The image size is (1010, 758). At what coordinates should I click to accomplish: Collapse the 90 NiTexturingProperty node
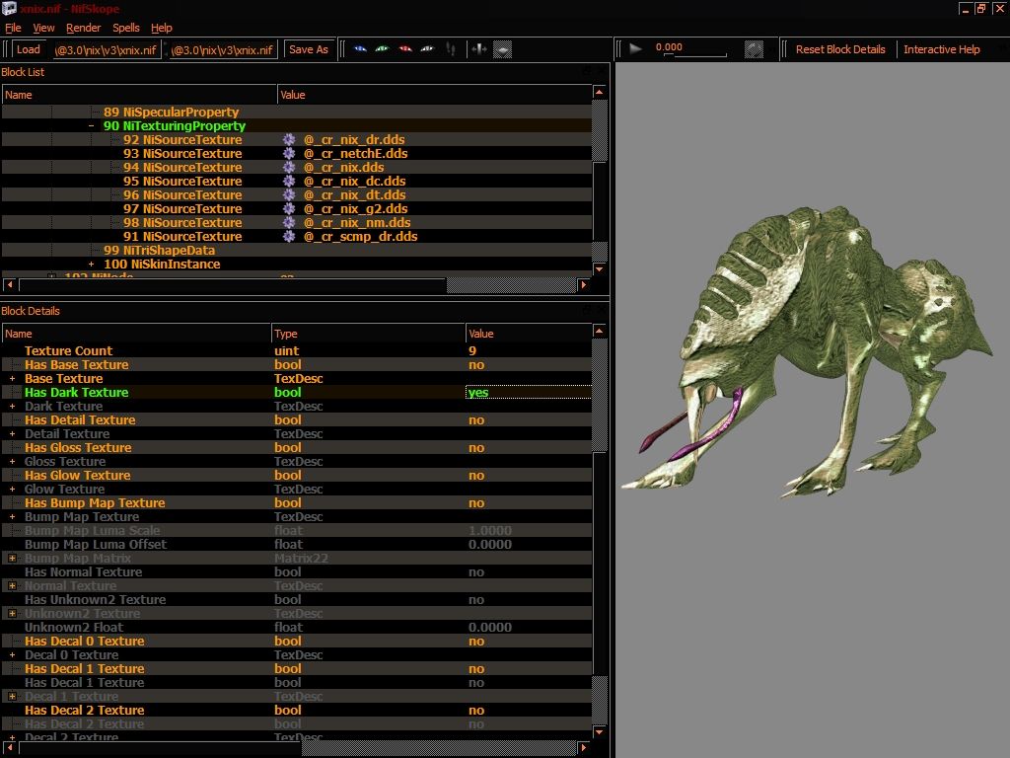pyautogui.click(x=92, y=125)
